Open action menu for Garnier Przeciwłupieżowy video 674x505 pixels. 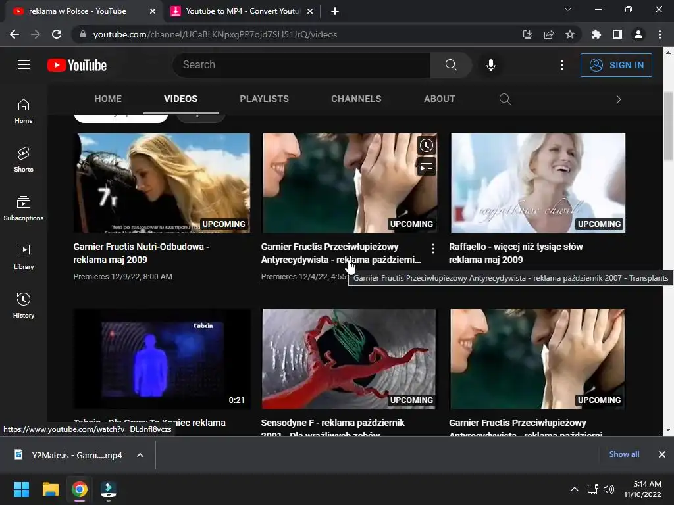(433, 248)
